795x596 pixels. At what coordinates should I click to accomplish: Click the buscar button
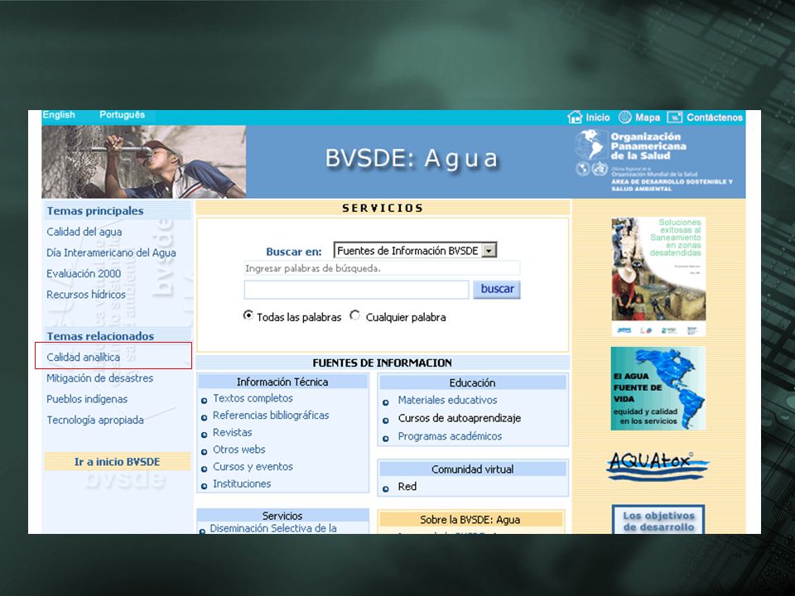497,289
